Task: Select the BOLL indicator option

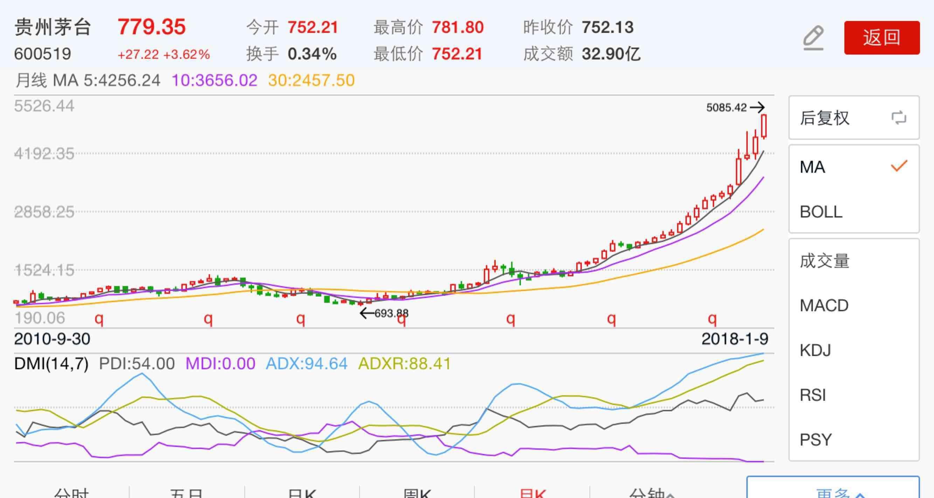Action: coord(854,212)
